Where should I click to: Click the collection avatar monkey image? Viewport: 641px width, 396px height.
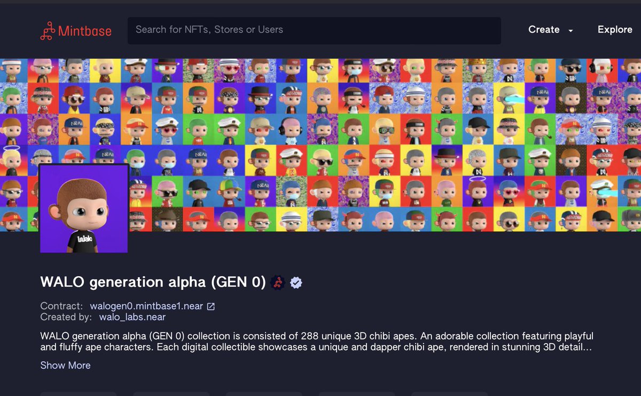(83, 208)
